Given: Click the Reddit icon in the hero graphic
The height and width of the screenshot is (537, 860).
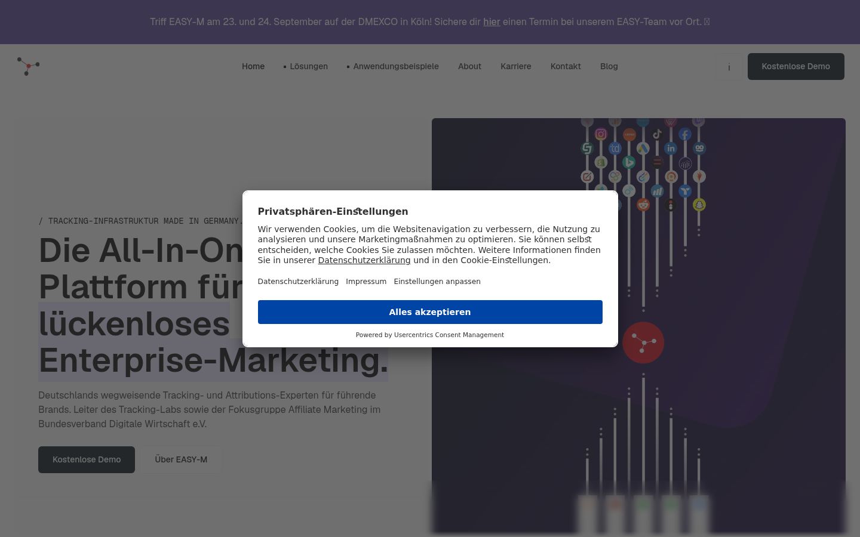Looking at the screenshot, I should [643, 205].
